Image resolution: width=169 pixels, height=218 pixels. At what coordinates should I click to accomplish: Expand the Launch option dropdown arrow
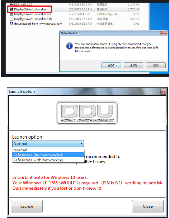(x=81, y=143)
